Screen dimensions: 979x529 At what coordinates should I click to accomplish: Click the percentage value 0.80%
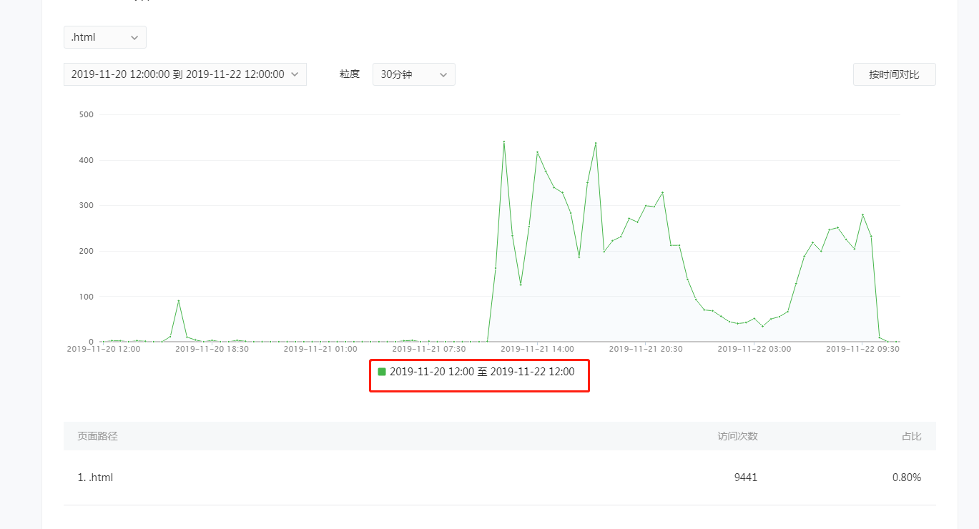pos(907,478)
